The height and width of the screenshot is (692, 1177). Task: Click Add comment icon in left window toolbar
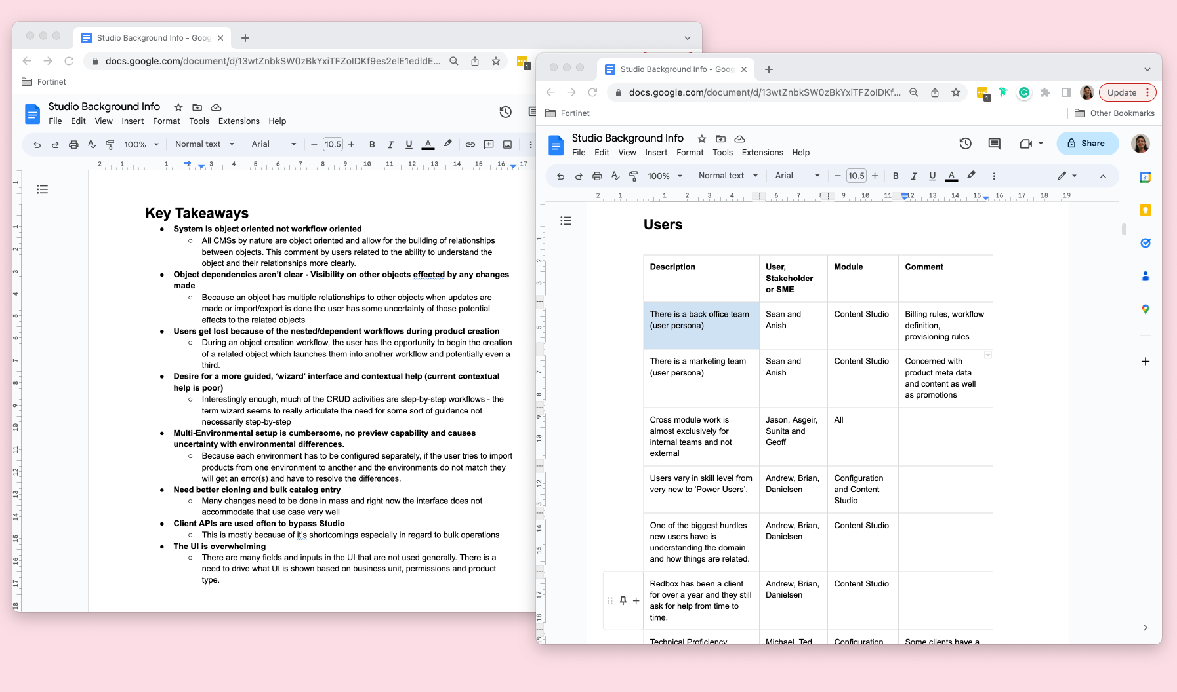tap(489, 144)
